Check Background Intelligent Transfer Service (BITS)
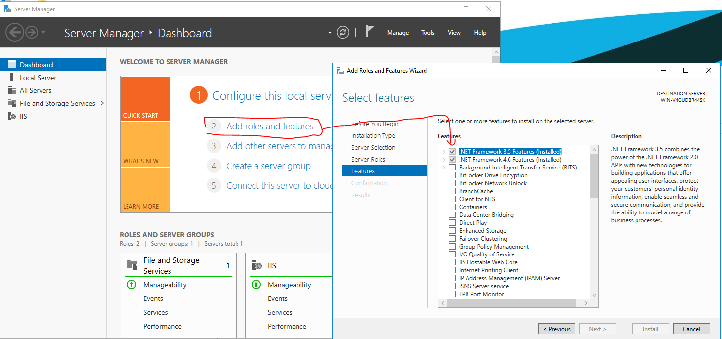722x339 pixels. 452,168
